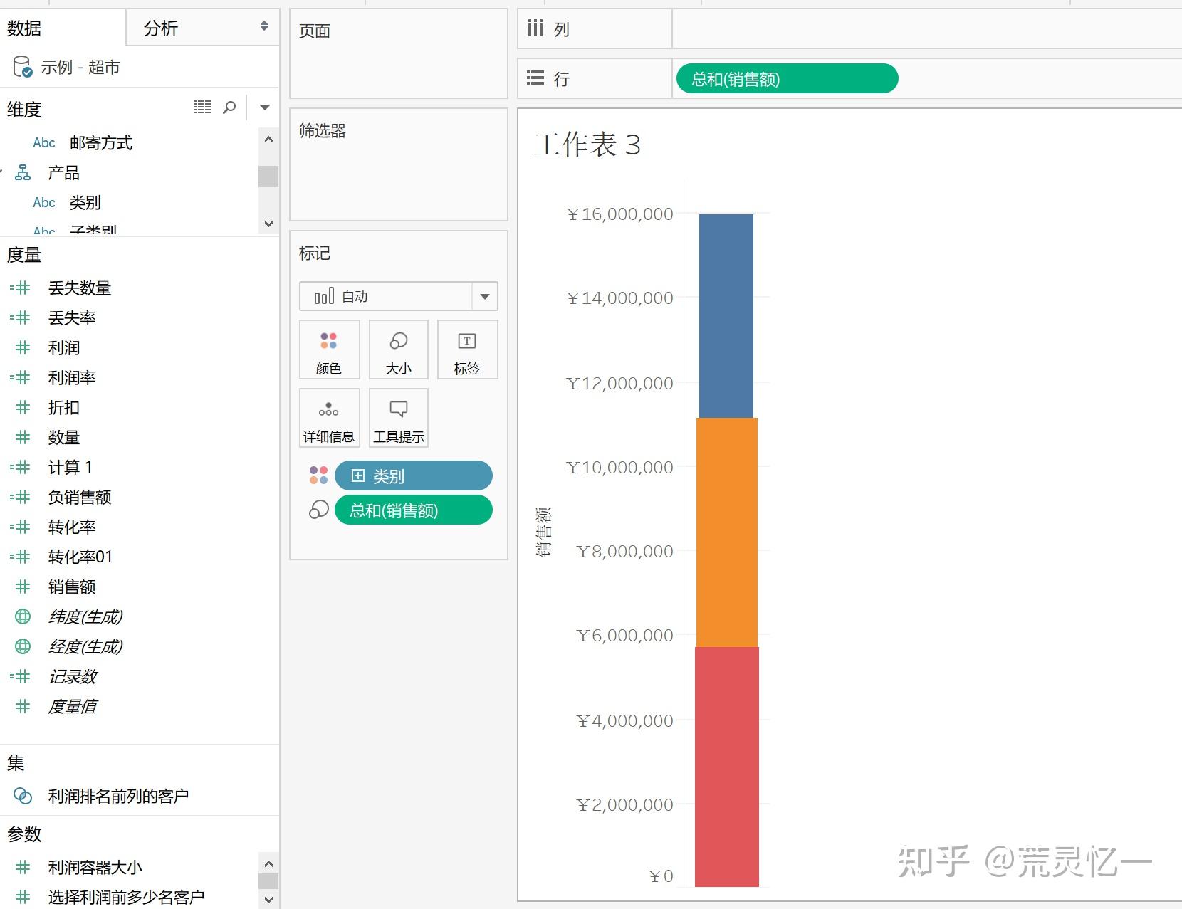The width and height of the screenshot is (1182, 909).
Task: Select the red bar segment
Action: point(727,767)
